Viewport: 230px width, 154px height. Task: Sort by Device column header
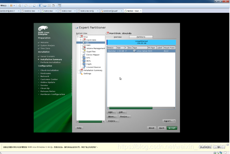pyautogui.click(x=112, y=48)
